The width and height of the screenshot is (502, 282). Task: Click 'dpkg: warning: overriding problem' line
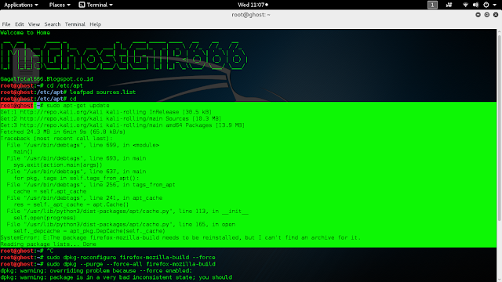(96, 271)
